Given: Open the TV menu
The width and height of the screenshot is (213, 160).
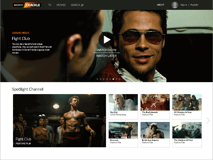Looking at the screenshot, I should tap(50, 5).
